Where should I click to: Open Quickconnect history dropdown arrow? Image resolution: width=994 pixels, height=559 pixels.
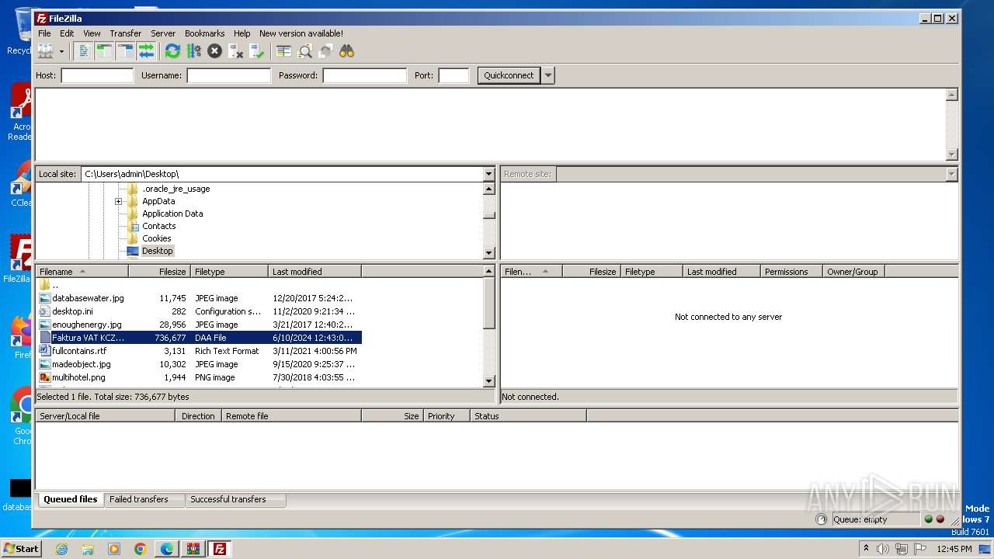[548, 75]
